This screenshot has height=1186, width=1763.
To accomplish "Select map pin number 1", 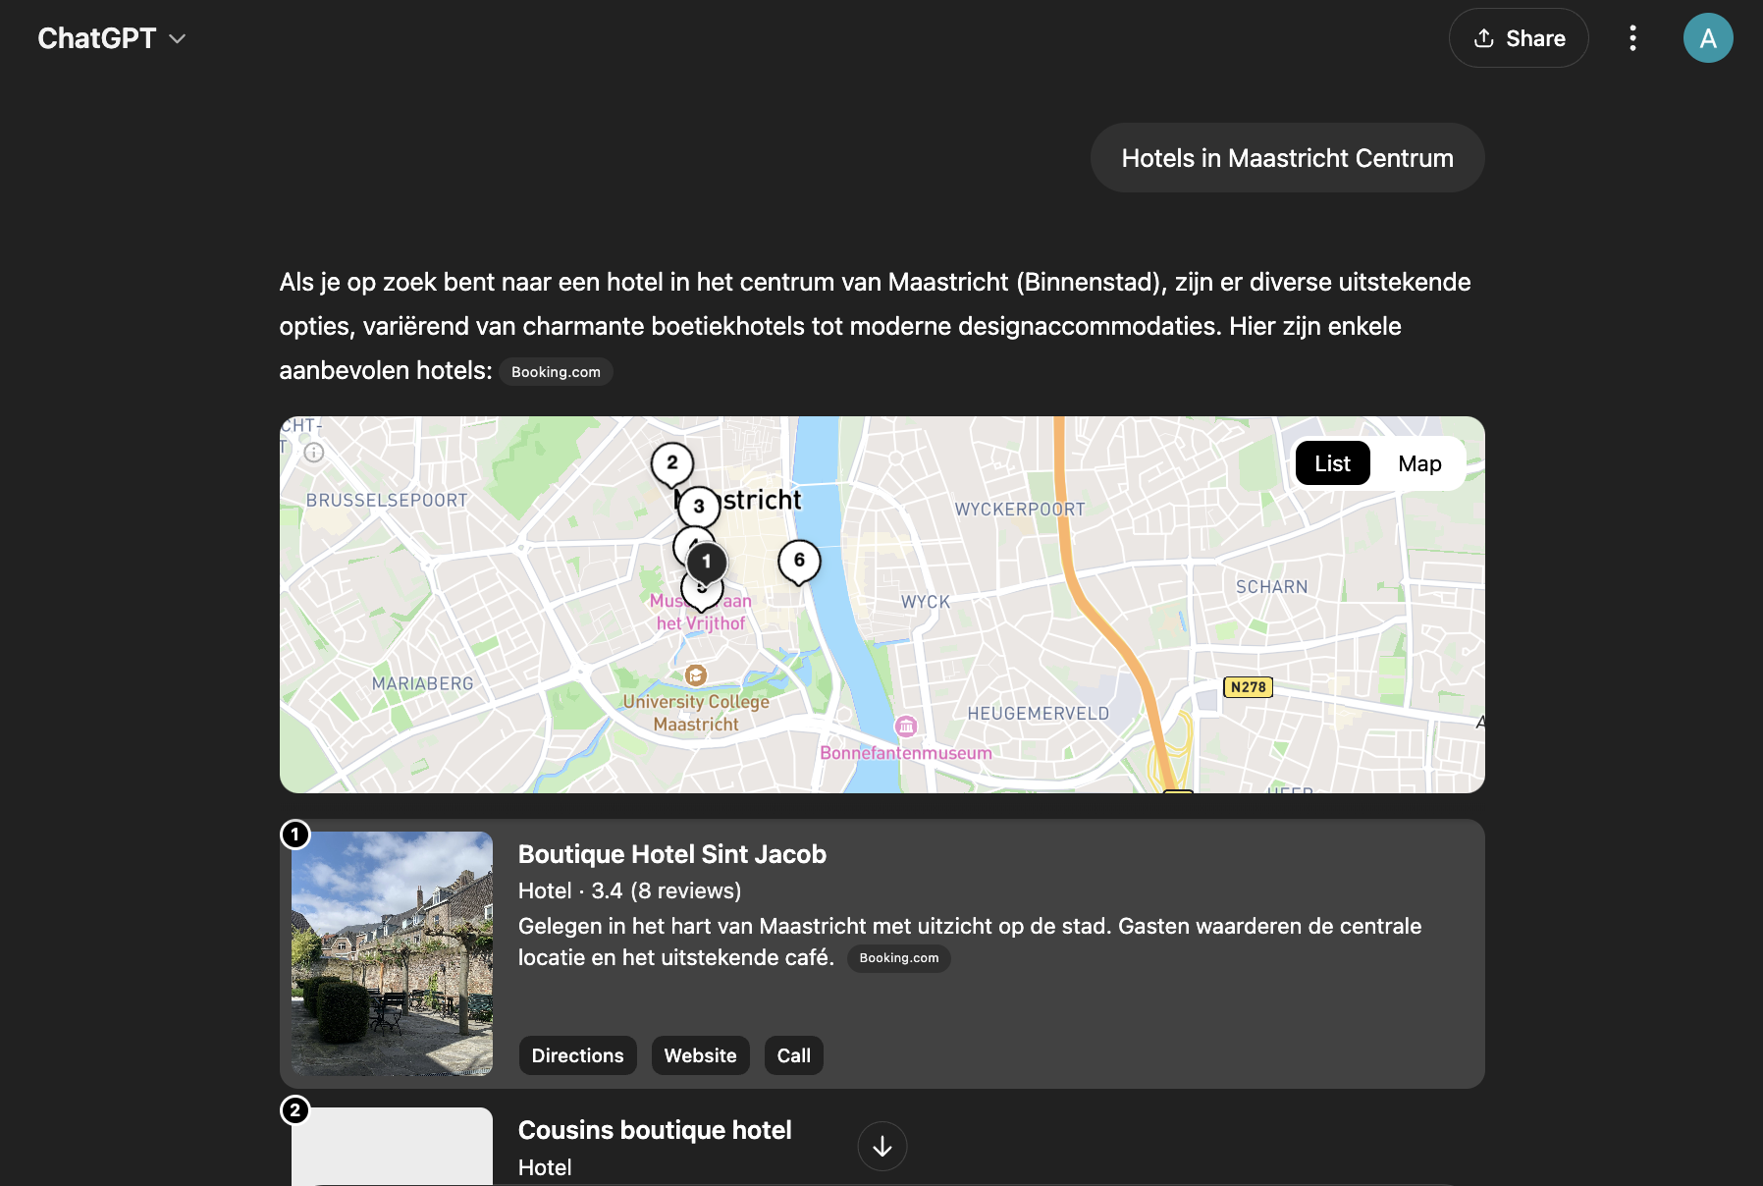I will (707, 562).
